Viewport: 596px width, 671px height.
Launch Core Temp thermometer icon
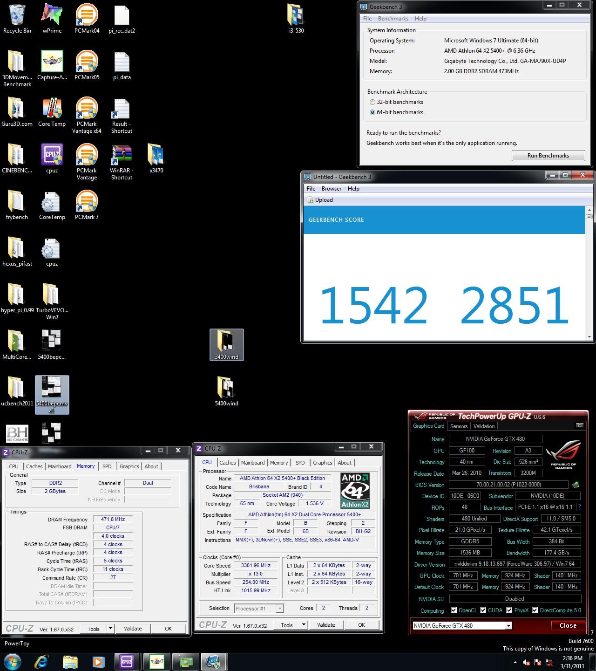pyautogui.click(x=52, y=112)
